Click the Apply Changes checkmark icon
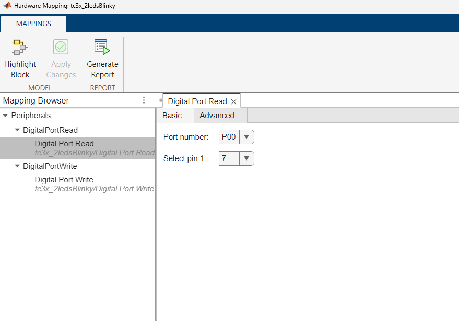This screenshot has width=459, height=321. (x=61, y=48)
